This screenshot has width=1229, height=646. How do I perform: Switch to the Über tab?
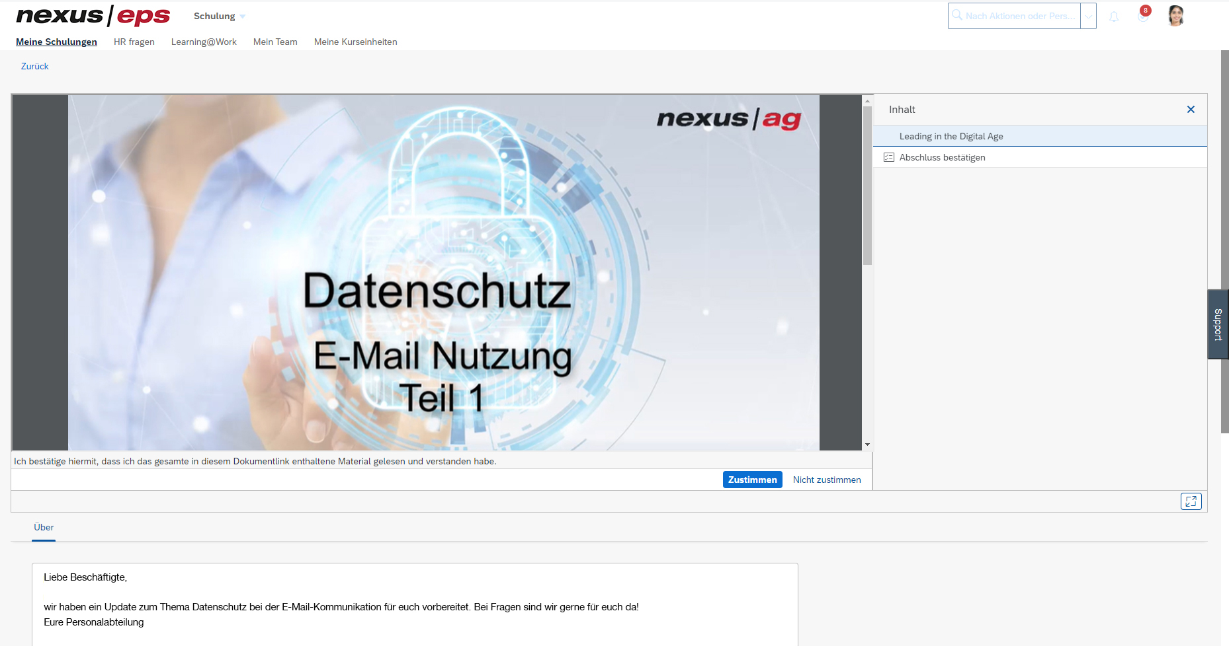(44, 527)
